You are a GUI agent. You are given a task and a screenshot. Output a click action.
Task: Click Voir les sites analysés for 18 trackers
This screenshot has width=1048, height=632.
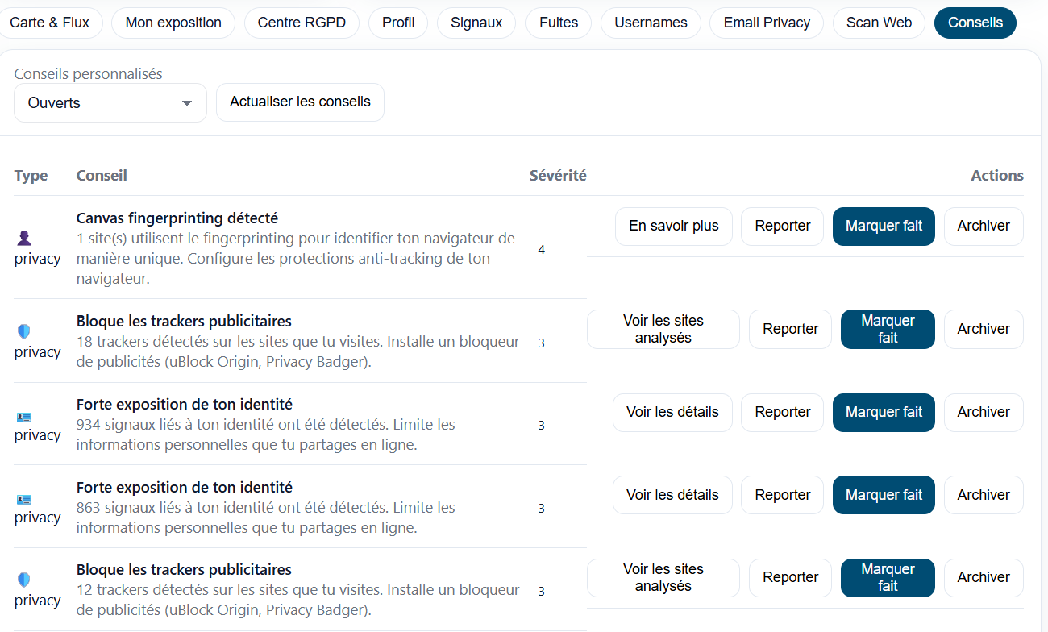[x=663, y=329]
